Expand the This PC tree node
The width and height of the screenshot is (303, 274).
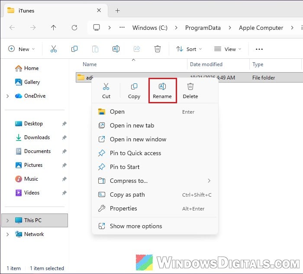click(x=7, y=220)
